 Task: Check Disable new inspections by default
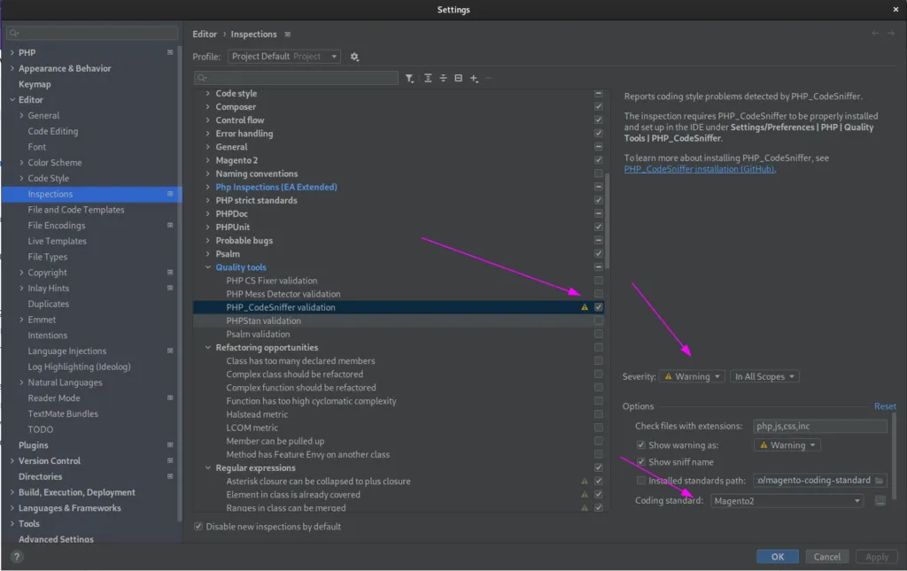coord(197,526)
